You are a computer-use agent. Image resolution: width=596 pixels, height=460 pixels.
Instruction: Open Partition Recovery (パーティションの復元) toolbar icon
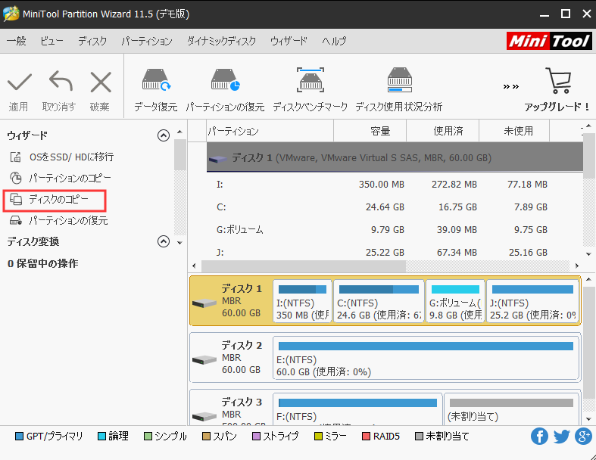pyautogui.click(x=225, y=80)
